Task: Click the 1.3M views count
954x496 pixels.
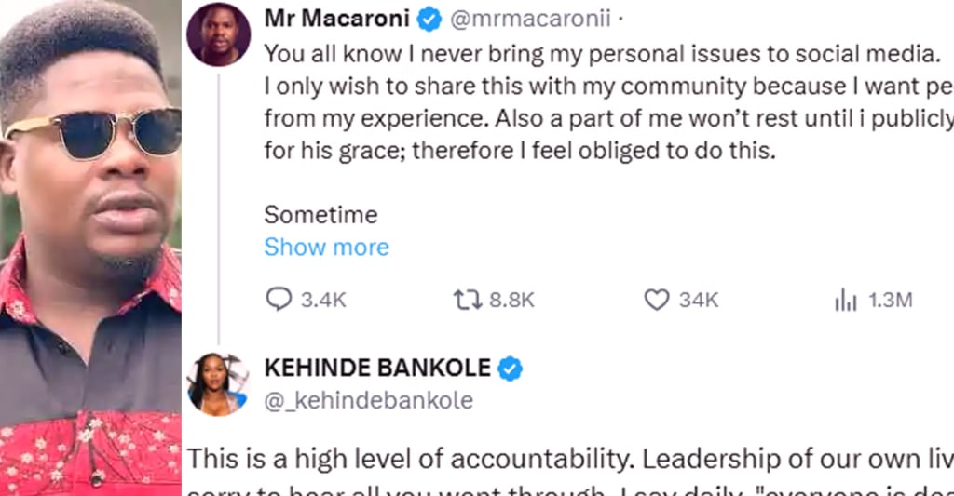Action: click(x=890, y=300)
